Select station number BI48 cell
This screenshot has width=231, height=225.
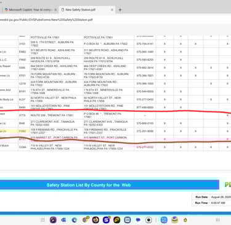point(22,124)
